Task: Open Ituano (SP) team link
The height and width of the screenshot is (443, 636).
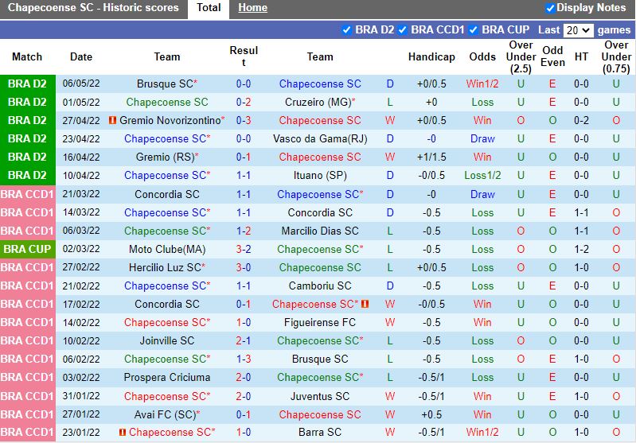Action: click(320, 176)
